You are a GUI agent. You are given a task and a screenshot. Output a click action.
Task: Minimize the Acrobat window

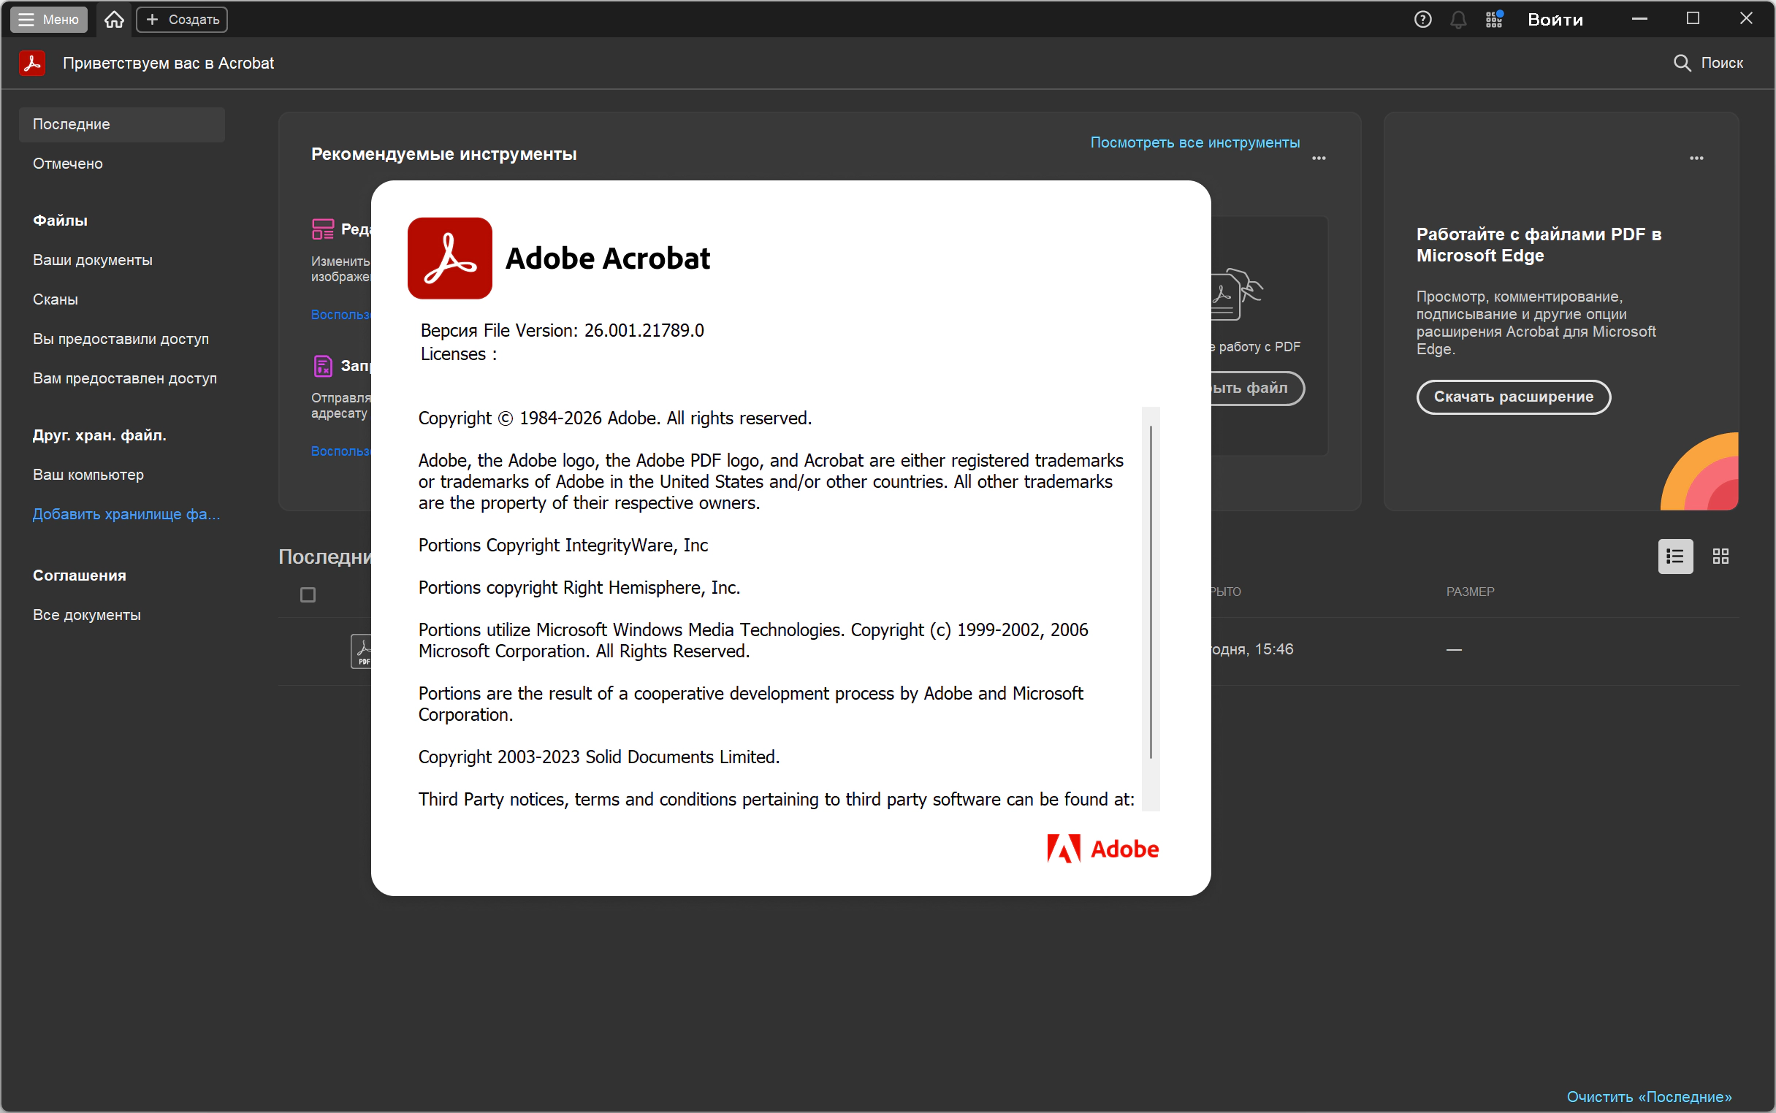pos(1639,19)
